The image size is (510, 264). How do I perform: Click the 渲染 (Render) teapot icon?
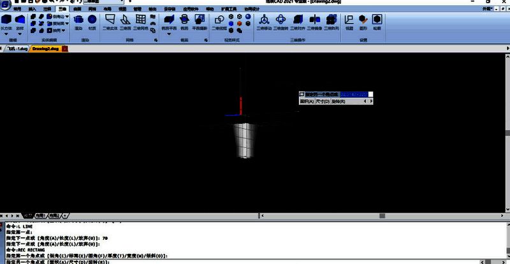(78, 22)
